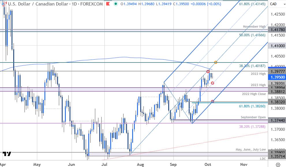Click the green market status dot
This screenshot has width=286, height=167.
115,4
